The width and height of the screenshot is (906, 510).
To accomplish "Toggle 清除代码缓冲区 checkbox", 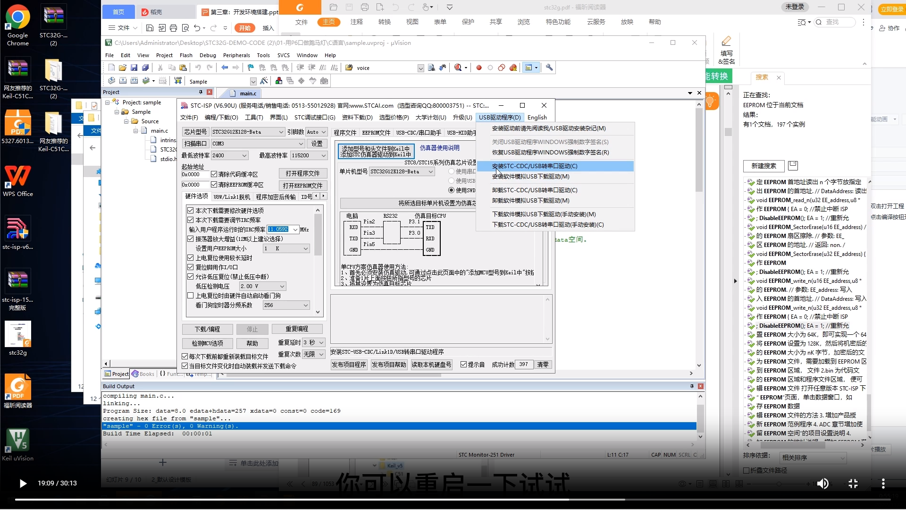I will (x=214, y=174).
